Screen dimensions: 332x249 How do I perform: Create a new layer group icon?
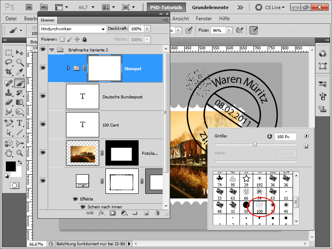coord(135,213)
